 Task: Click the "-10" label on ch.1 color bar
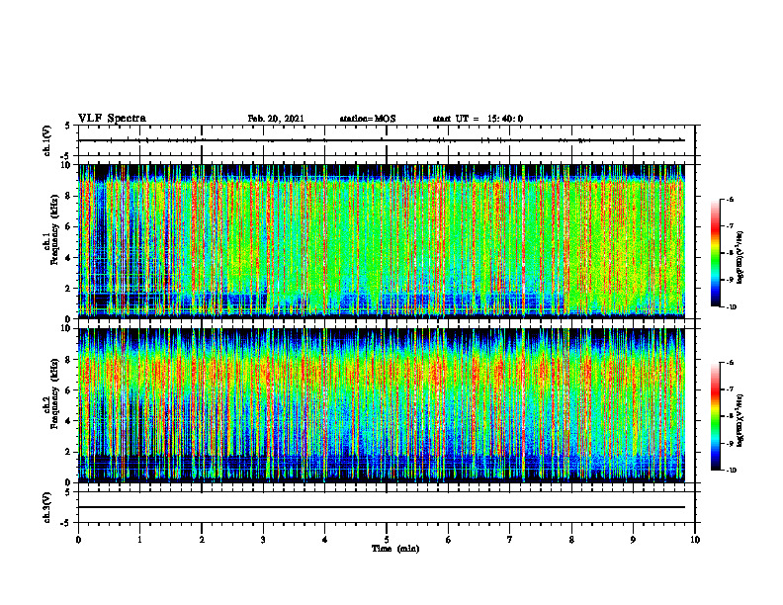732,307
